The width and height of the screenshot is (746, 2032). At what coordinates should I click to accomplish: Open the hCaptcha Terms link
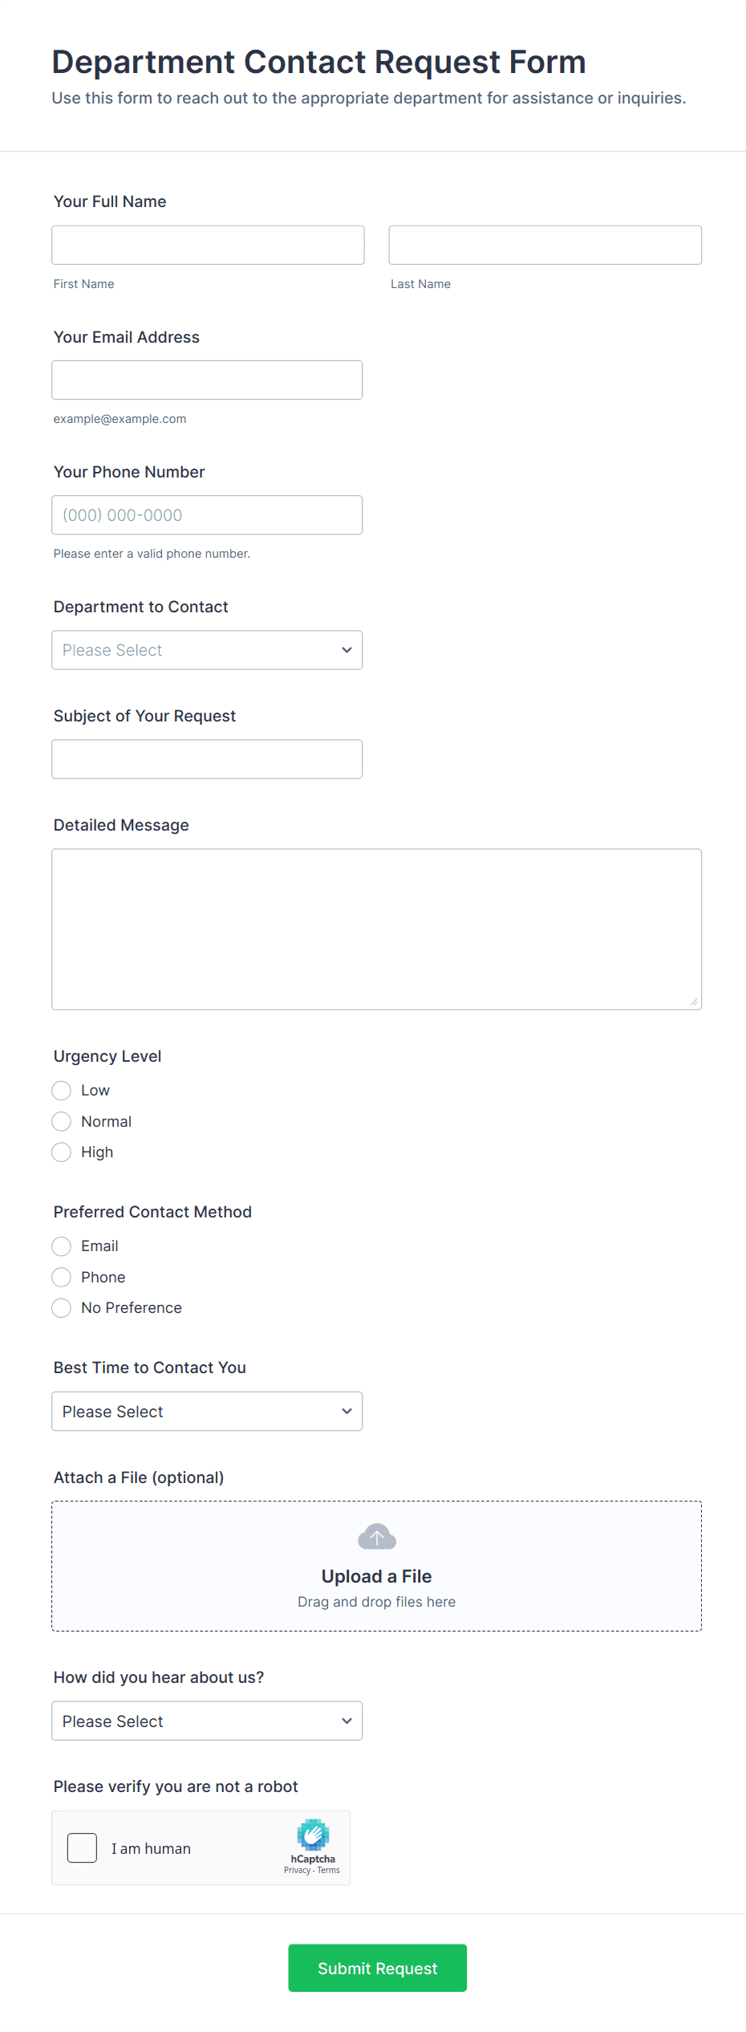pos(329,1870)
